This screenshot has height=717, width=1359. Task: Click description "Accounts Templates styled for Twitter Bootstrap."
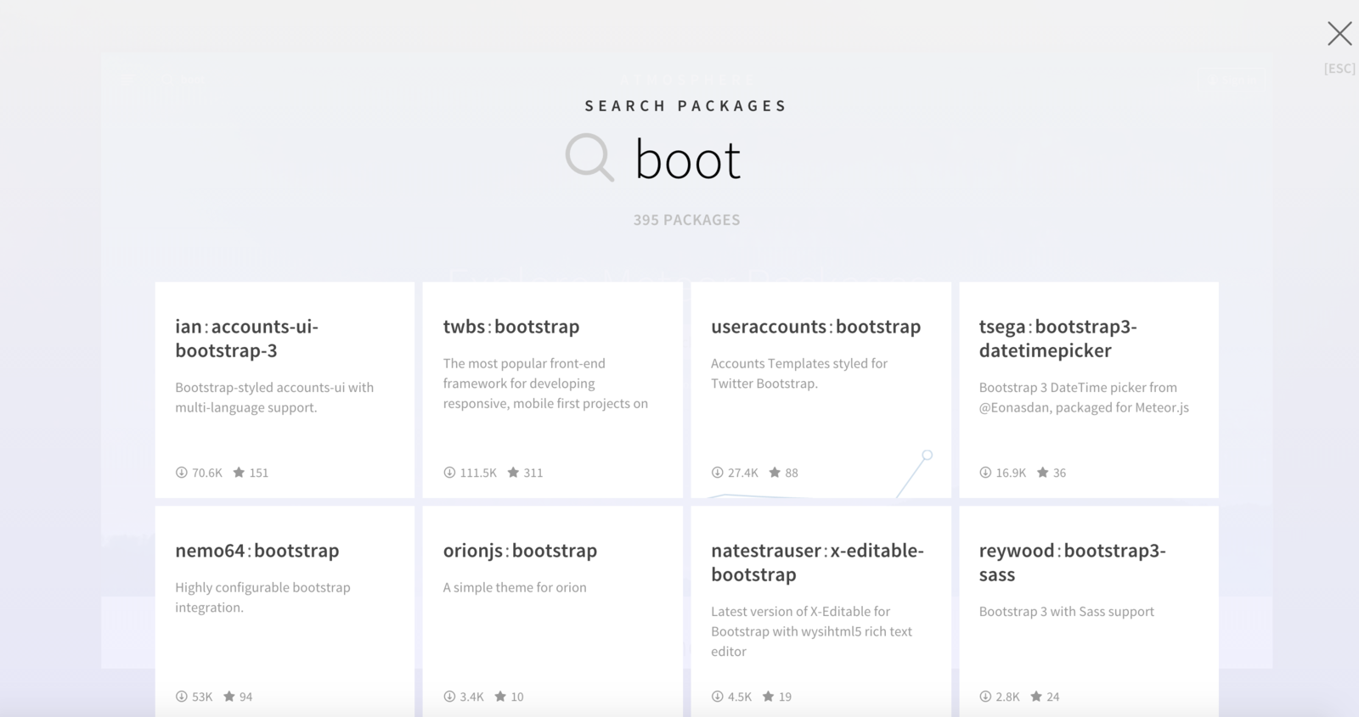[x=799, y=373]
